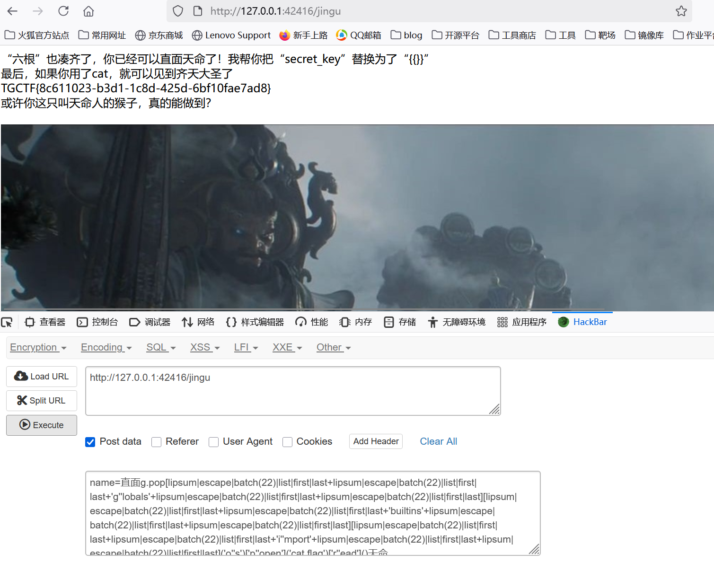Open the browser home page icon
Image resolution: width=714 pixels, height=571 pixels.
88,11
